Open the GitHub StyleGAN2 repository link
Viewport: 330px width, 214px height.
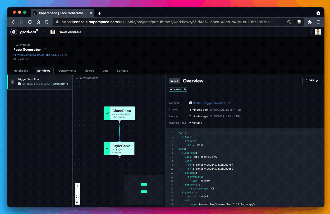(42, 55)
